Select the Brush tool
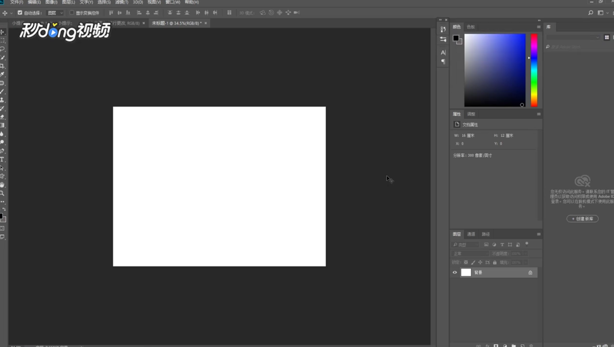The height and width of the screenshot is (347, 614). click(2, 91)
